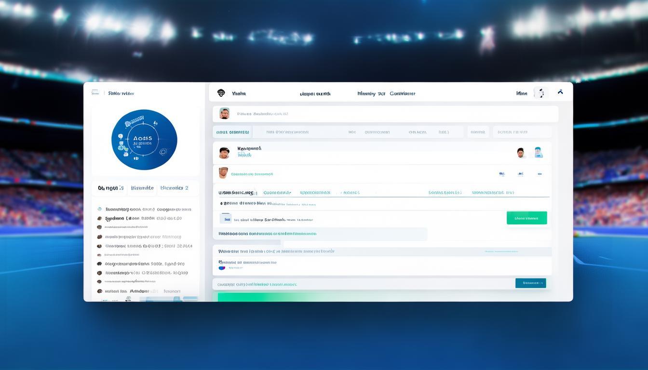Select the first bullet item in sidebar list
Image resolution: width=648 pixels, height=370 pixels.
(x=99, y=210)
